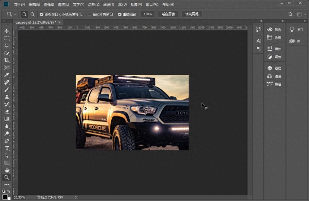Screen dimensions: 309x201
Task: Select the Rectangle shape tool
Action: coord(7,163)
